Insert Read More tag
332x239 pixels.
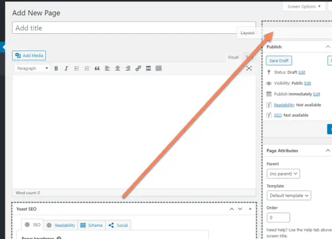[x=148, y=69]
